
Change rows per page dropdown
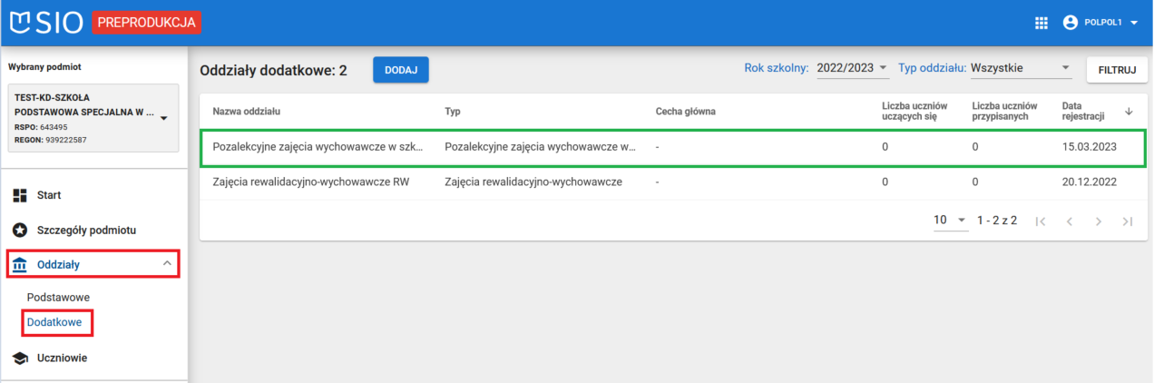[x=951, y=221]
